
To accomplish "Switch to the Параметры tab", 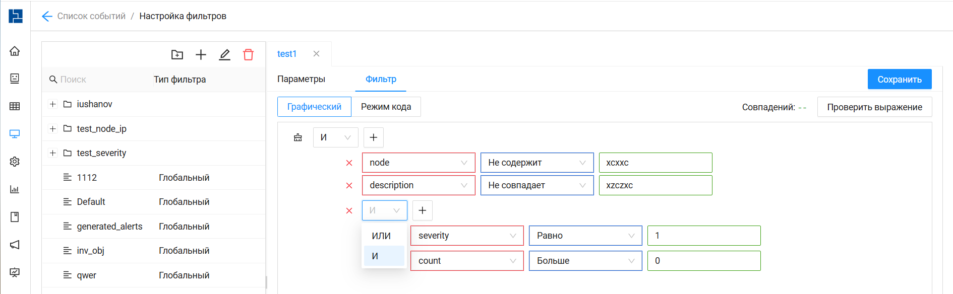I will [x=301, y=79].
